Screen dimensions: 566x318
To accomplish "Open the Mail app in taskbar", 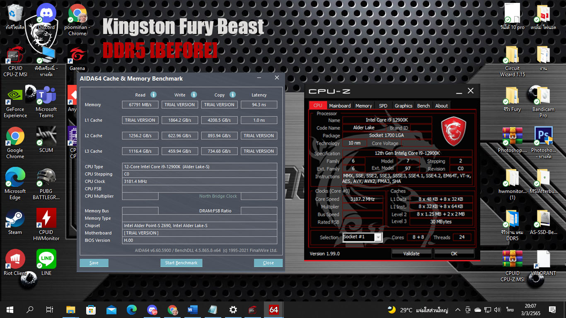I will 111,310.
